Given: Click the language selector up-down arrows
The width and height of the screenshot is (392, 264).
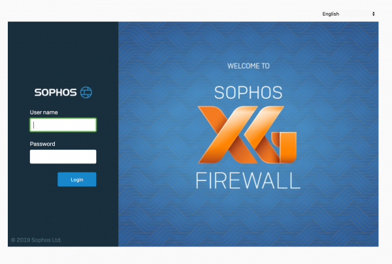Looking at the screenshot, I should pyautogui.click(x=374, y=14).
